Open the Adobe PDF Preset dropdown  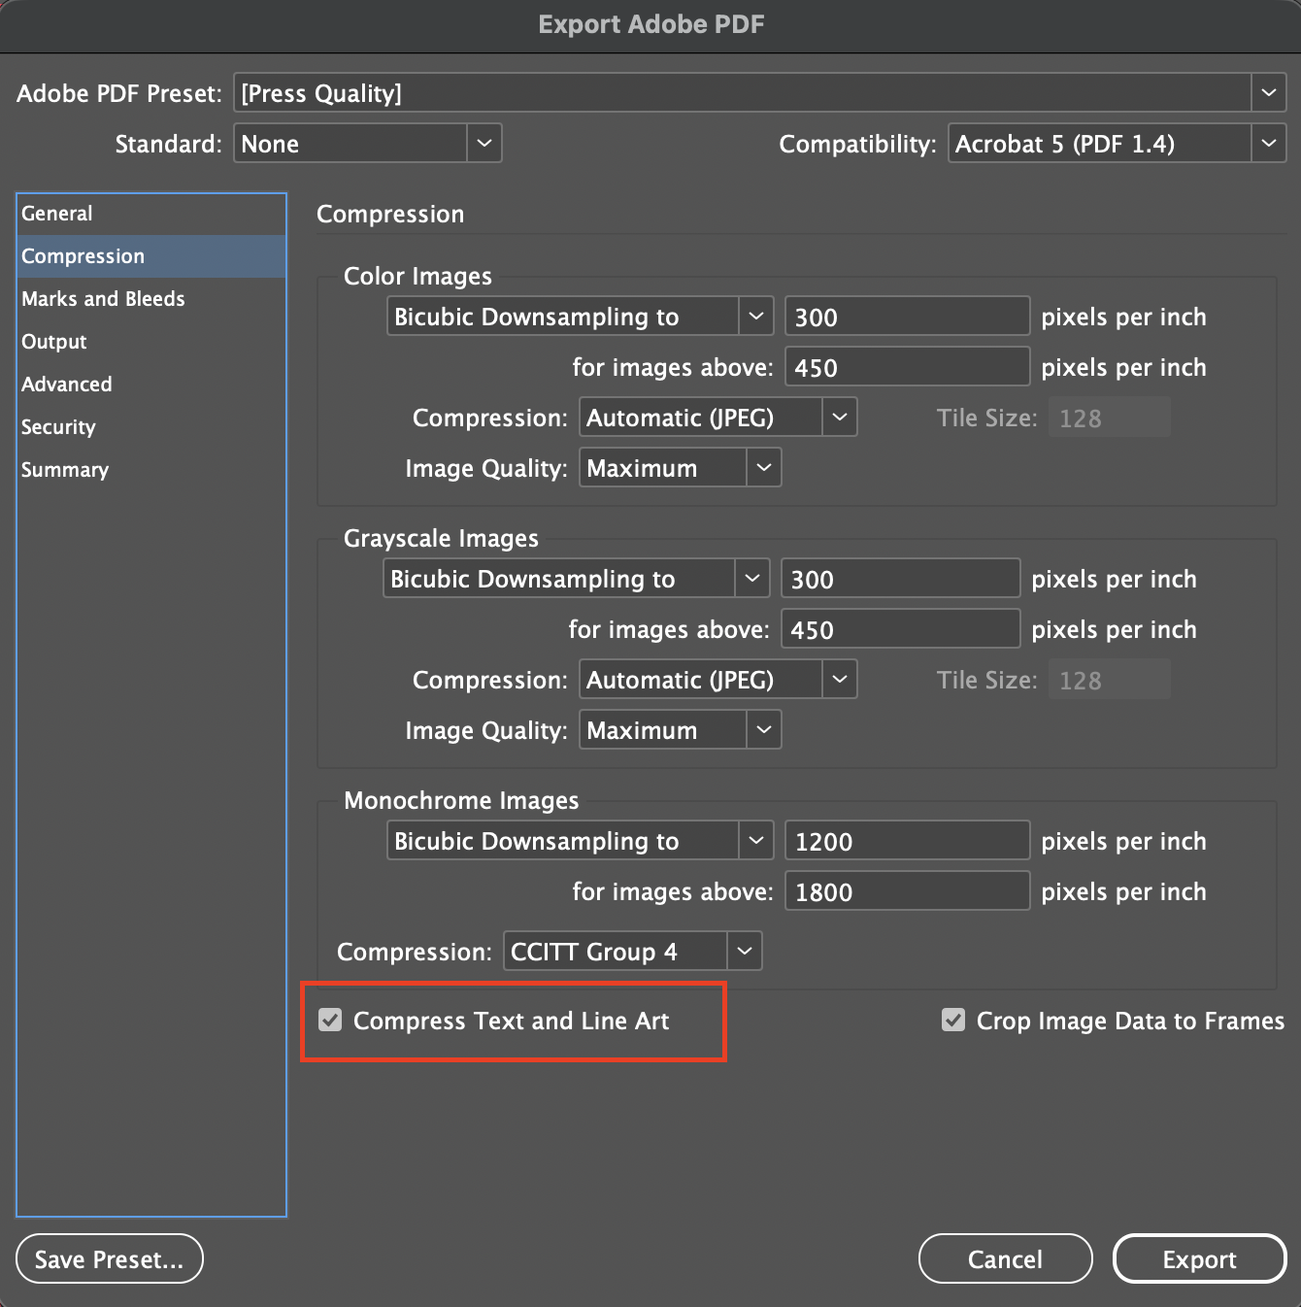pyautogui.click(x=759, y=93)
